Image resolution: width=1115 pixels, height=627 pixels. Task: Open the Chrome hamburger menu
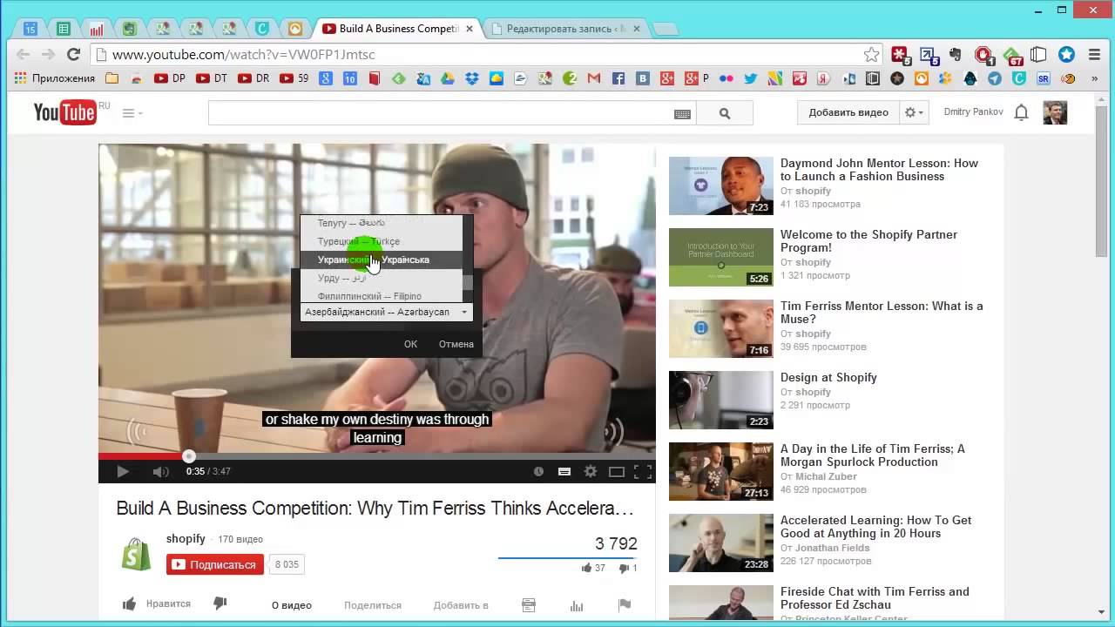1095,55
